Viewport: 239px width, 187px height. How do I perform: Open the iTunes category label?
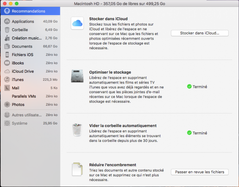point(18,80)
